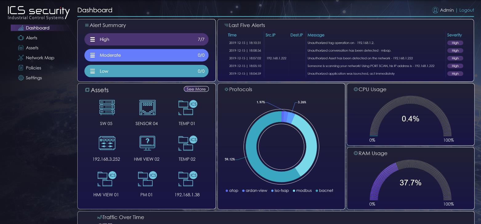Image resolution: width=481 pixels, height=224 pixels.
Task: Click the Admin username
Action: (x=447, y=10)
